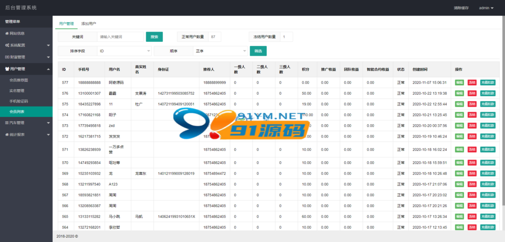Click 充值扣款 for user ID 568

pos(488,184)
